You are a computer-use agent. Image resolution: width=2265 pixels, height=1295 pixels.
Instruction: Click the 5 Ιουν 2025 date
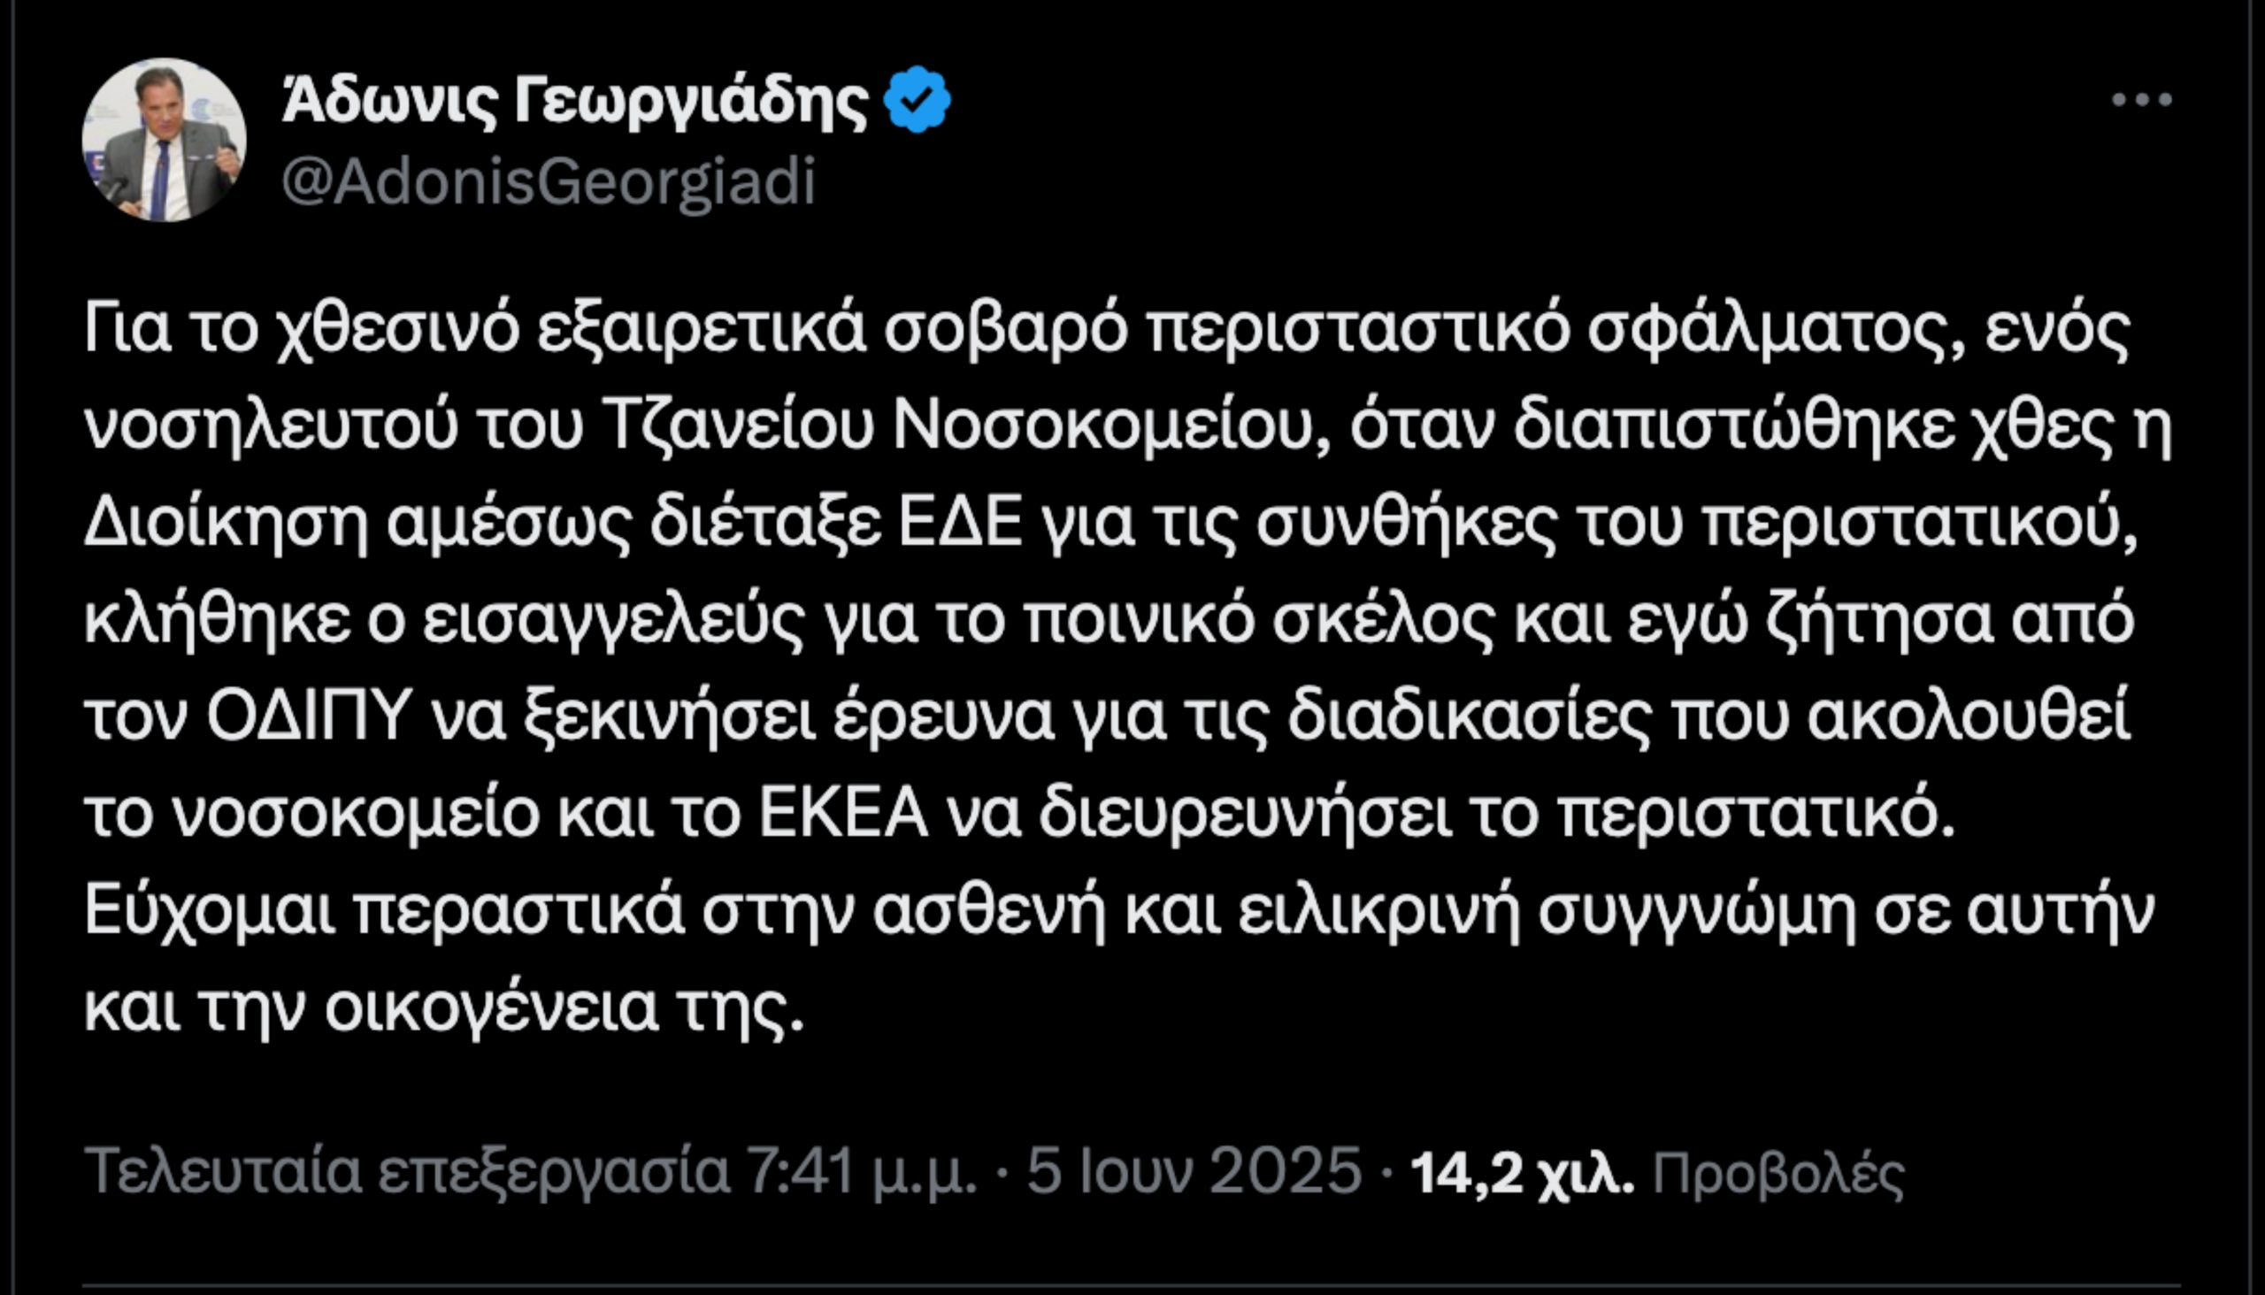pos(1194,1170)
